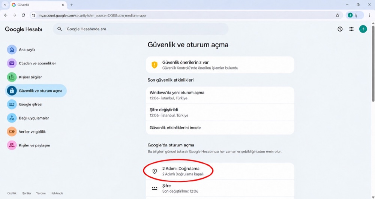Click the Şartlar footer link
The image size is (375, 199).
pos(27,193)
